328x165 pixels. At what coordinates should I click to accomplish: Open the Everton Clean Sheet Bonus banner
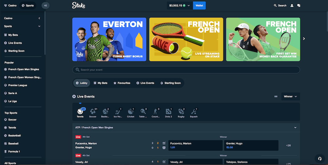click(109, 39)
